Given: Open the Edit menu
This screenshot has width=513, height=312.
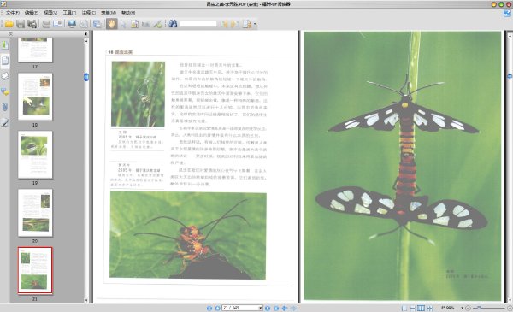Looking at the screenshot, I should pyautogui.click(x=32, y=13).
